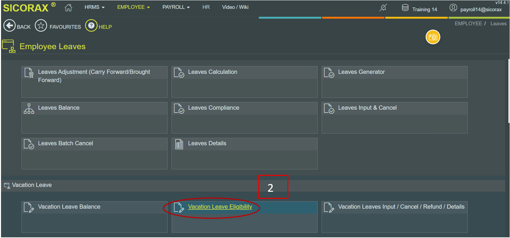Click the Employee Leaves page title

(52, 47)
